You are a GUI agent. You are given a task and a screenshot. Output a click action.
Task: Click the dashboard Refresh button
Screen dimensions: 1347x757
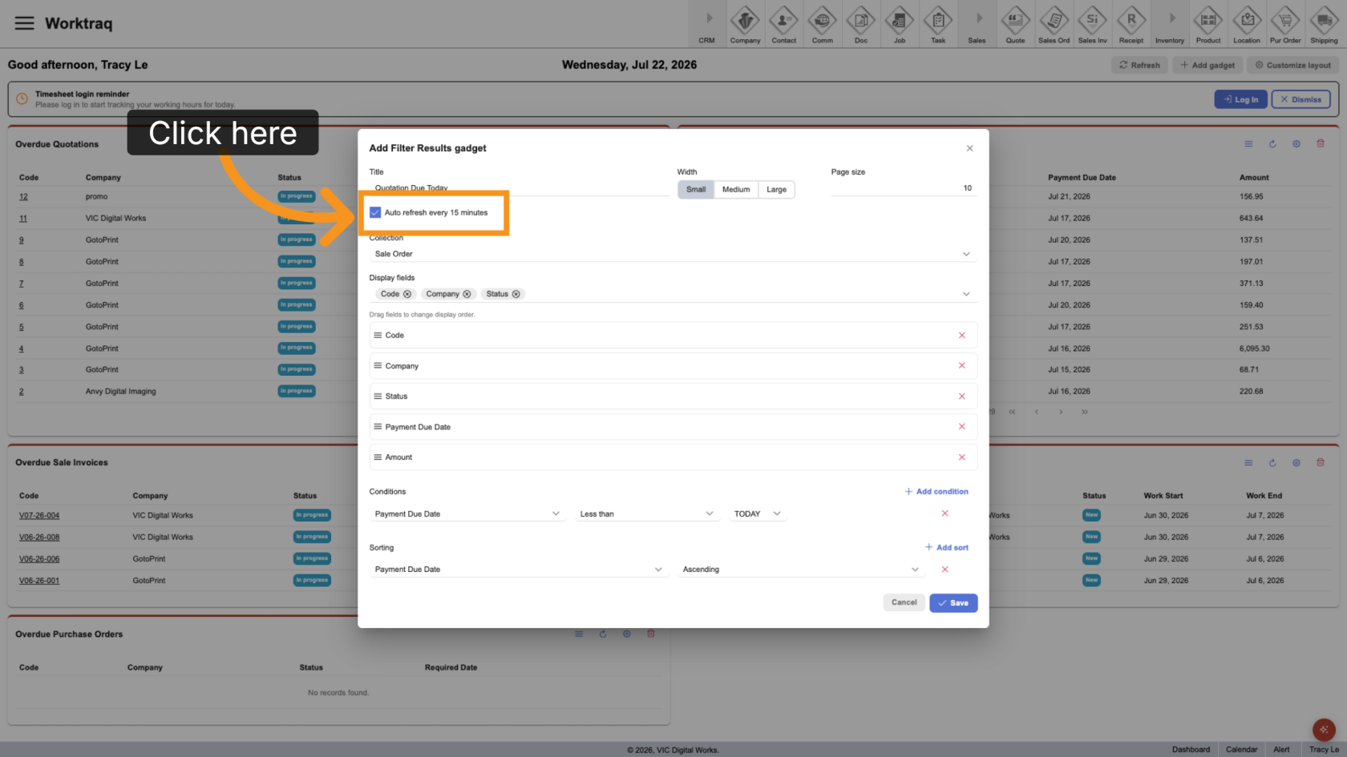[x=1139, y=65]
